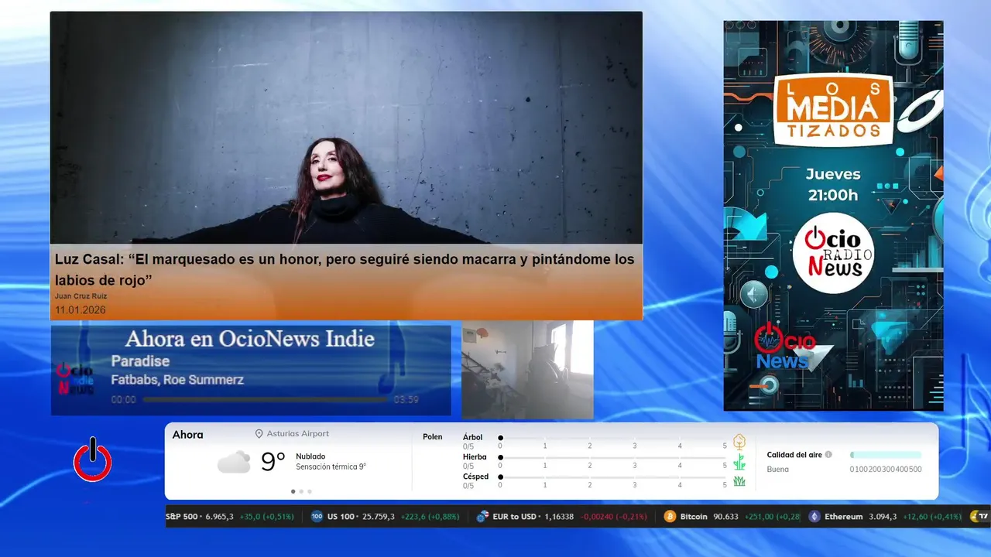Click the Luz Casal article photo
Viewport: 991px width, 557px height.
[346, 128]
